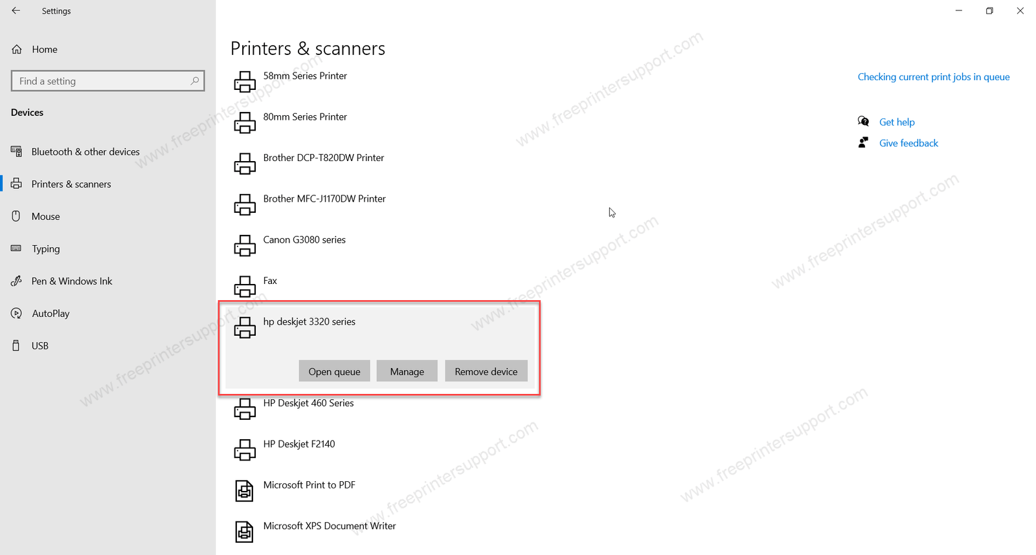Click the 80mm Series Printer icon
Image resolution: width=1036 pixels, height=555 pixels.
245,122
